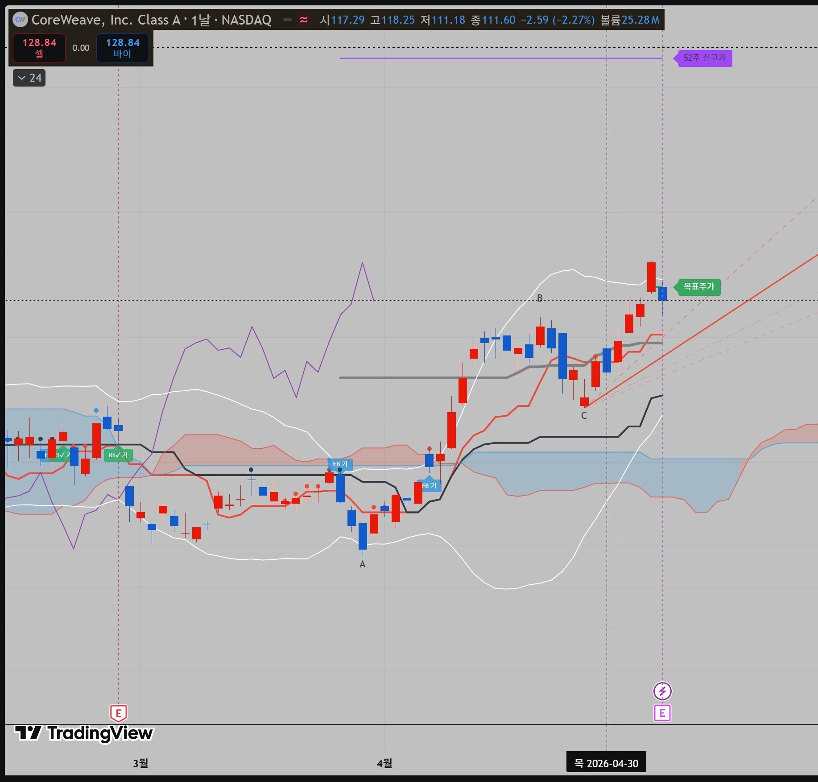Open the purple lightning event icon
The width and height of the screenshot is (818, 782).
[662, 691]
